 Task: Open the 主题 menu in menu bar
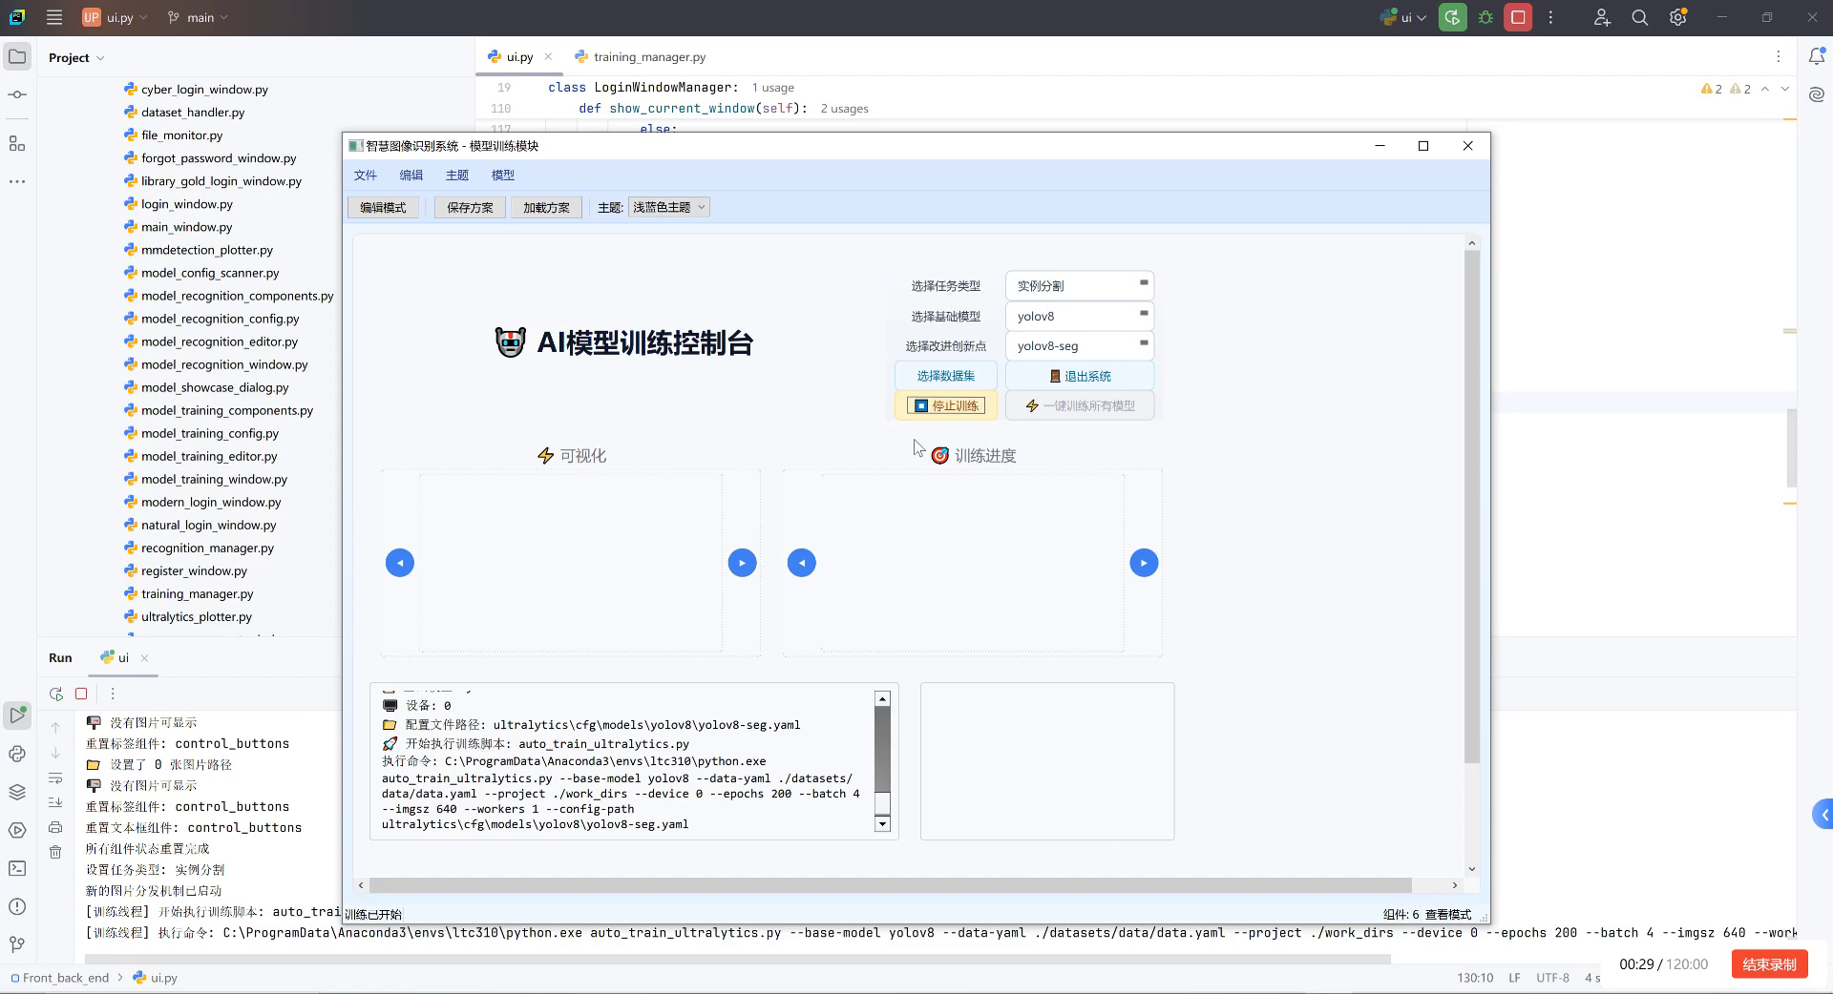tap(457, 175)
